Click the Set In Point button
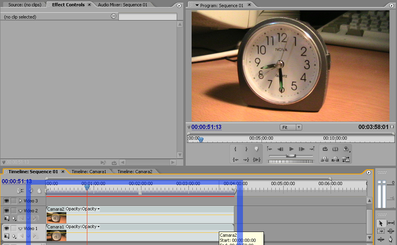This screenshot has width=397, height=245. coord(235,149)
